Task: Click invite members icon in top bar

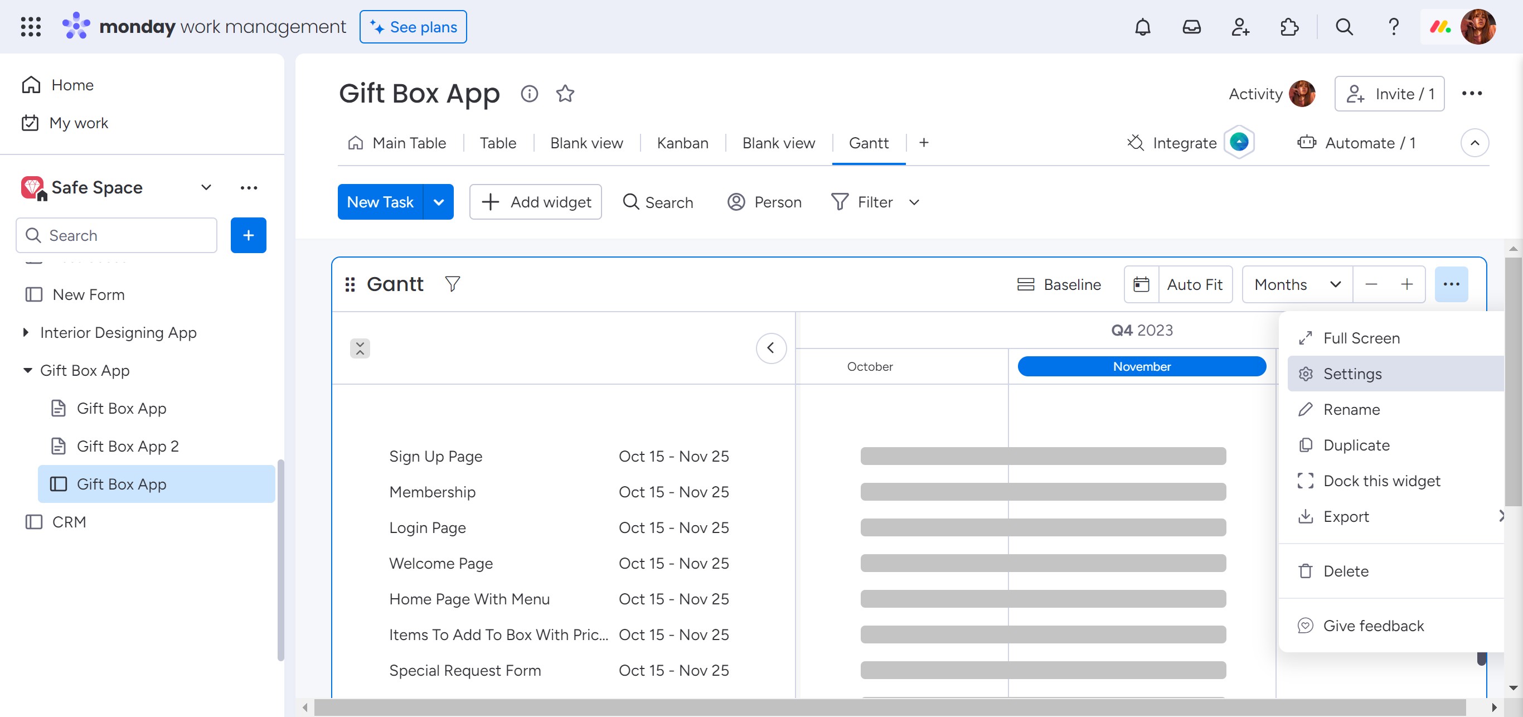Action: tap(1240, 27)
